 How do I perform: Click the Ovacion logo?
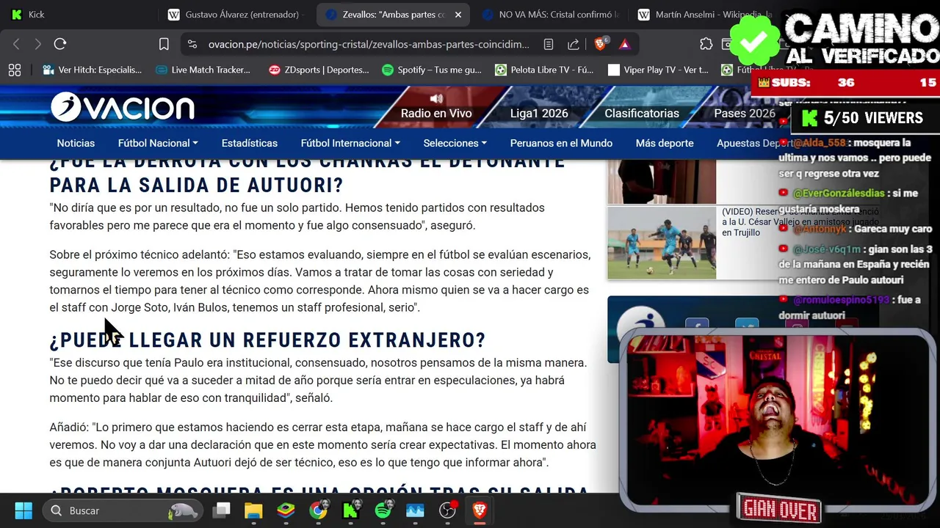pyautogui.click(x=123, y=108)
